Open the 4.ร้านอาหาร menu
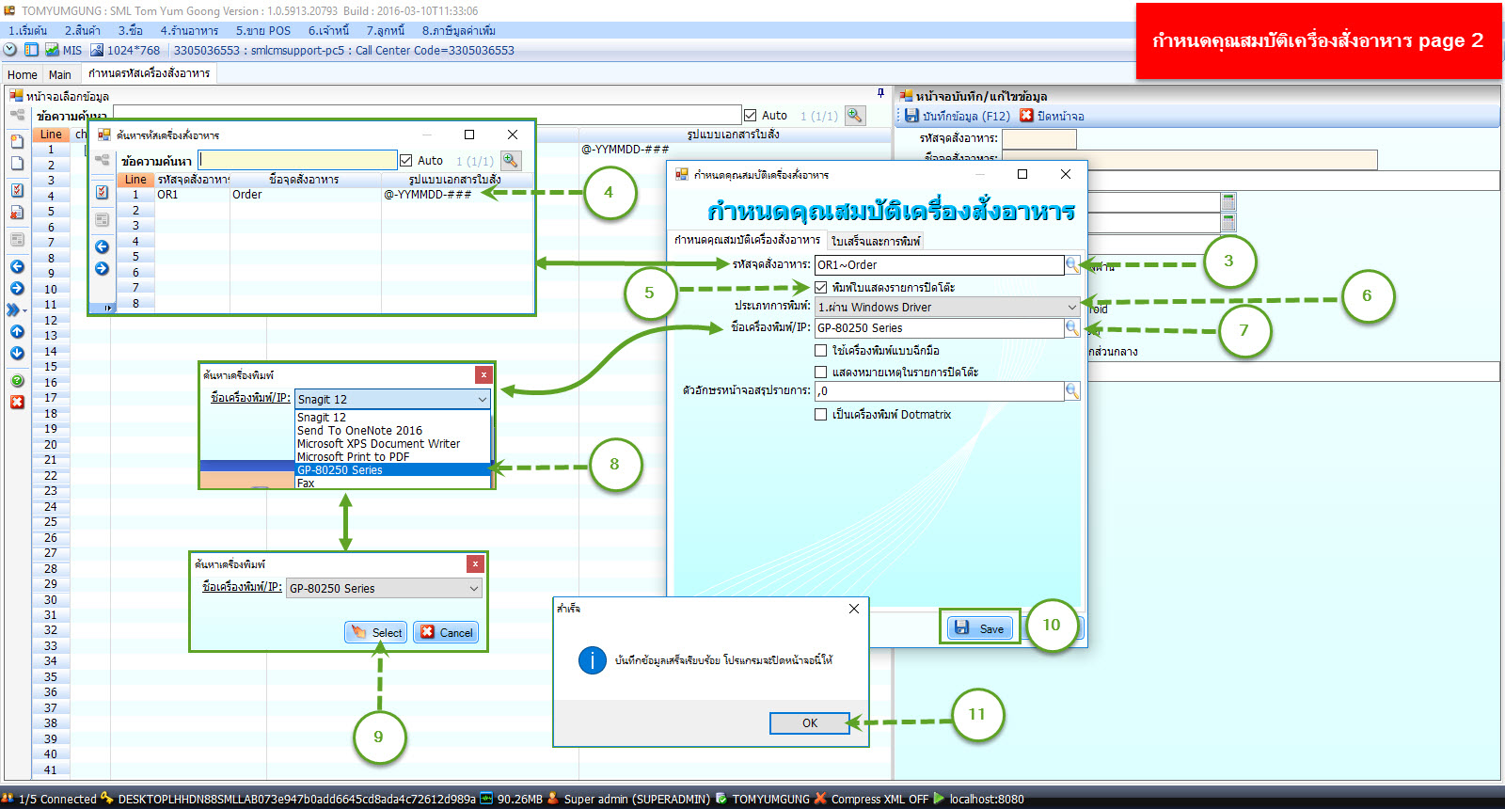The width and height of the screenshot is (1505, 809). (x=189, y=31)
